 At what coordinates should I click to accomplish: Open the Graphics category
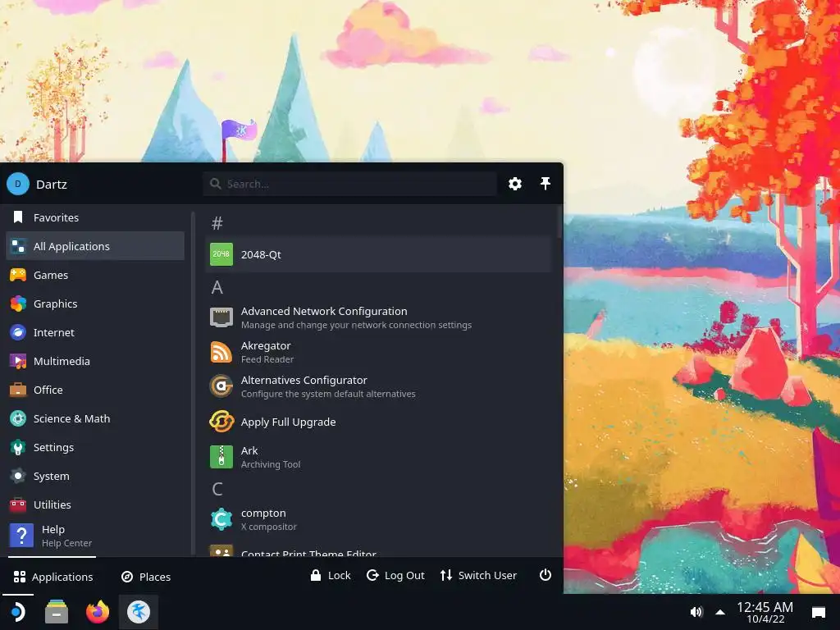[95, 304]
